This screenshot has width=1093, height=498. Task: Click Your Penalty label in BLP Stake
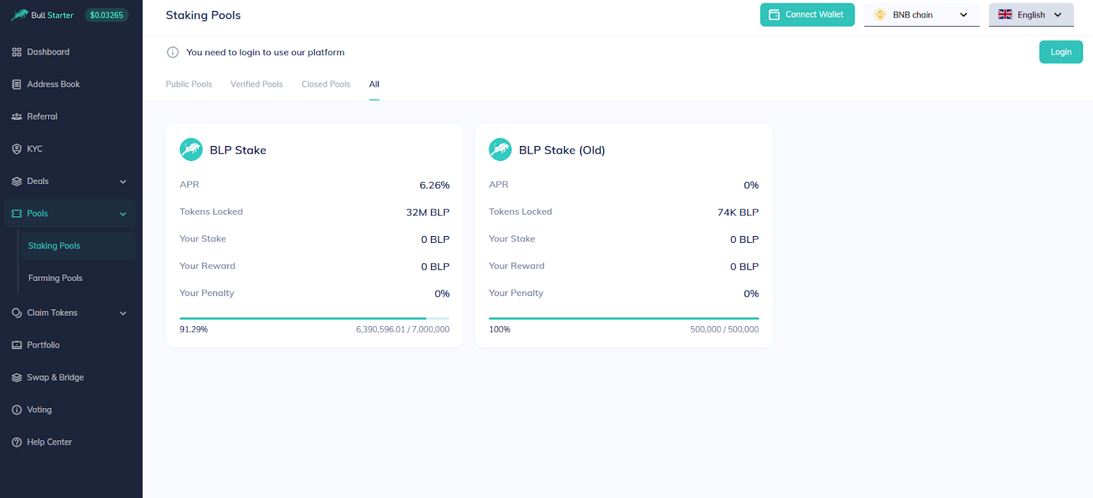point(207,293)
